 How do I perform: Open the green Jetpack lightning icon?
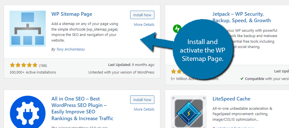click(x=177, y=29)
